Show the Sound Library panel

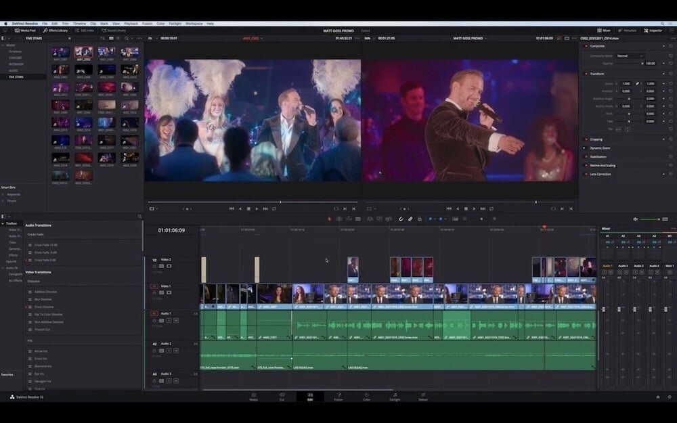pyautogui.click(x=113, y=30)
